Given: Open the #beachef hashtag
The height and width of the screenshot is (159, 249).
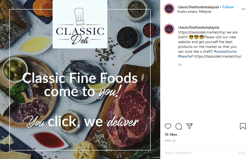Looking at the screenshot, I should [186, 56].
